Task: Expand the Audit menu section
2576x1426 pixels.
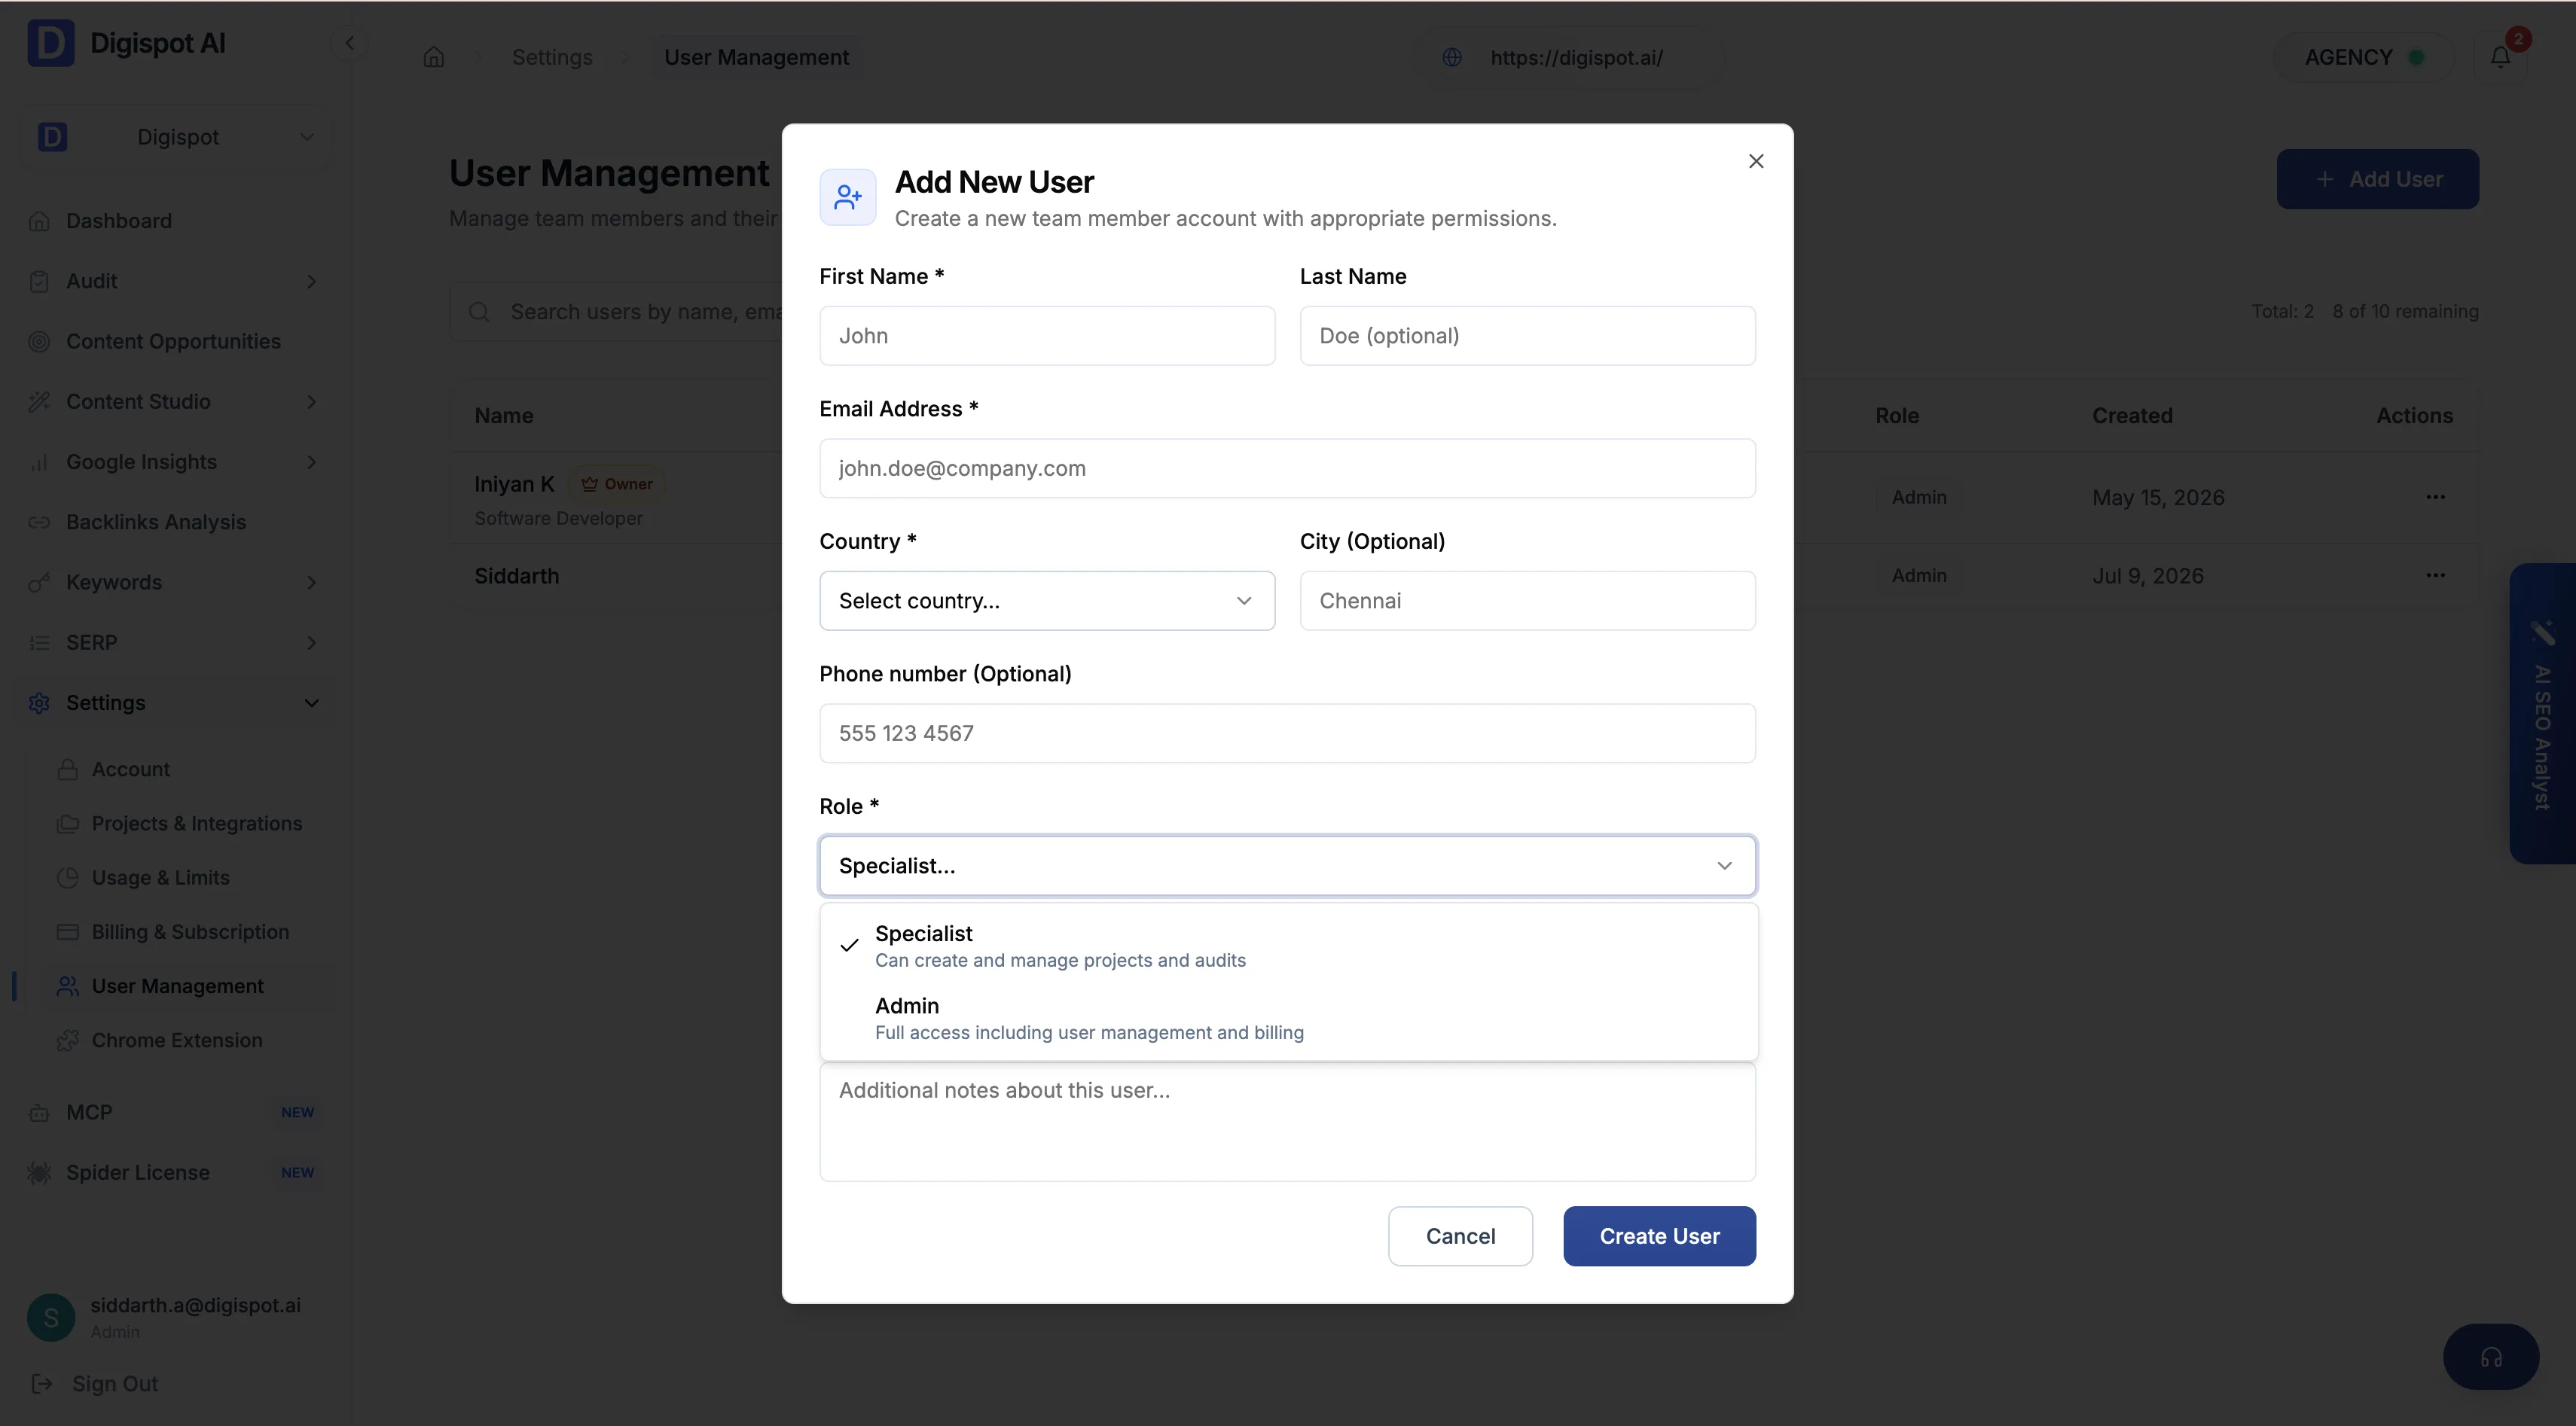Action: pyautogui.click(x=311, y=282)
